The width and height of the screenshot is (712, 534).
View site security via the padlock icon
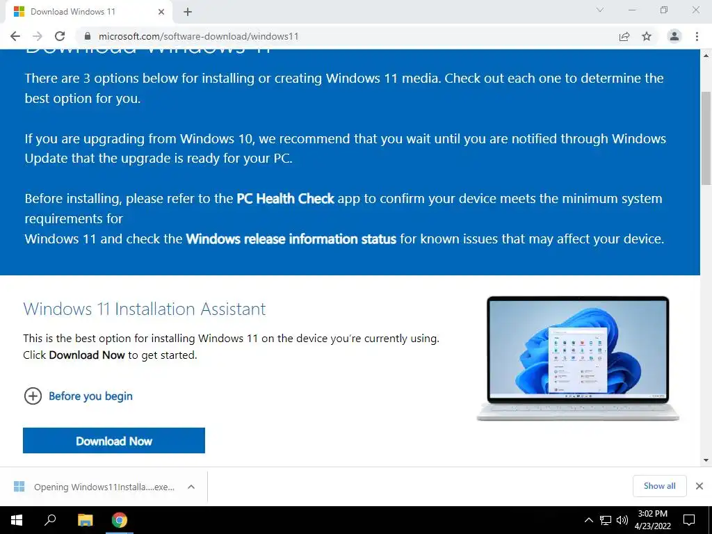(88, 36)
